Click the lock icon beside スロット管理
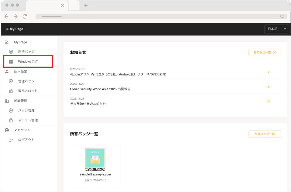 (x=11, y=120)
